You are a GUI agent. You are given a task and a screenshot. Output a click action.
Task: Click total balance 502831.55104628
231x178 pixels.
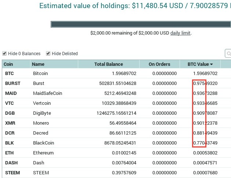[118, 83]
